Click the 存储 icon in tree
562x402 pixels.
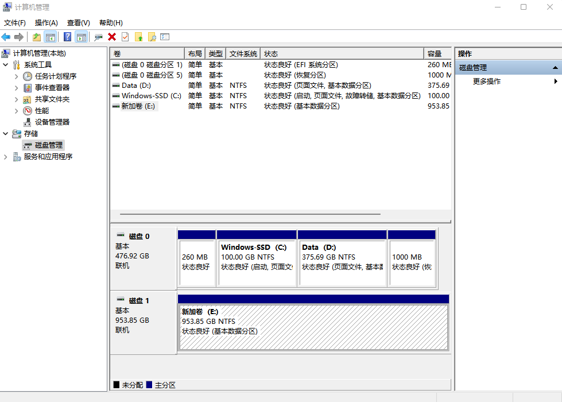tap(17, 134)
